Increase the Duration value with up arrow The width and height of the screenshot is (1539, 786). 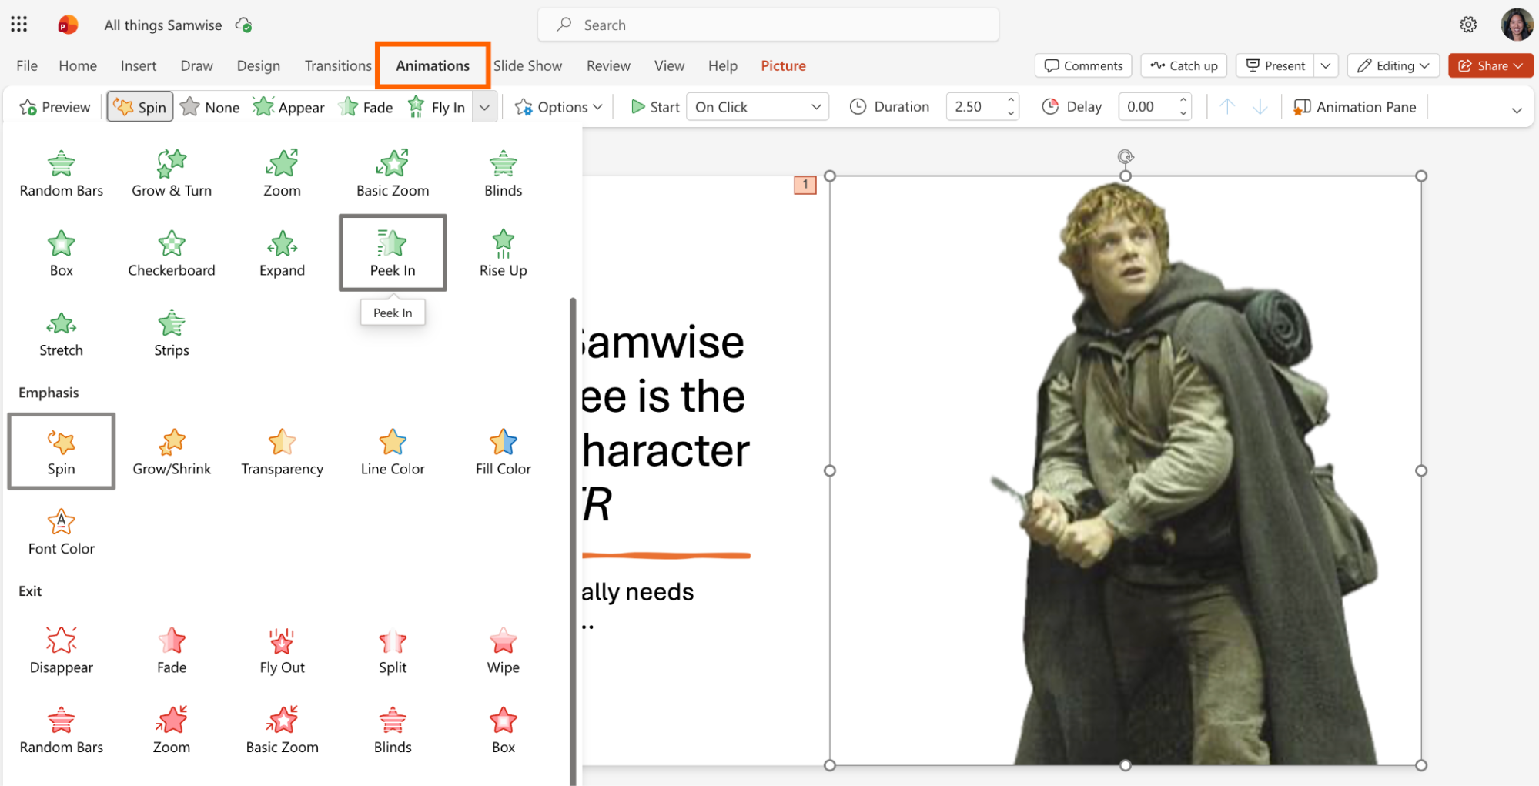point(1011,100)
